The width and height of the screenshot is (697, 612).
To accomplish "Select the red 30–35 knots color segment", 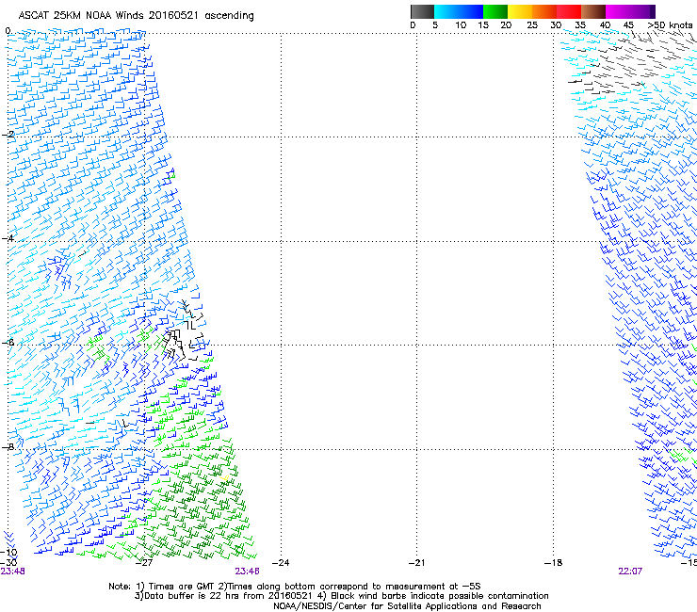I will 569,11.
